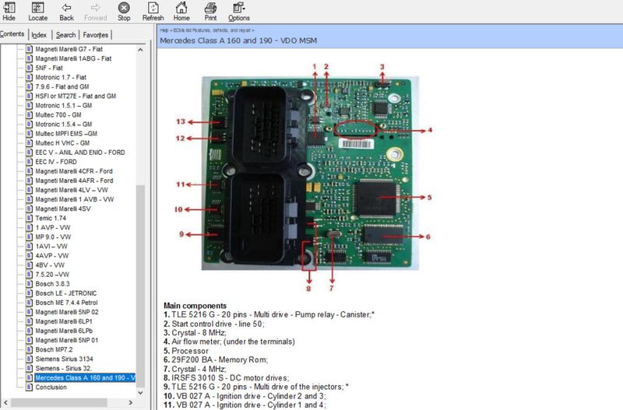Open the Favorites tab
Screen dimensions: 623x410
click(x=96, y=35)
